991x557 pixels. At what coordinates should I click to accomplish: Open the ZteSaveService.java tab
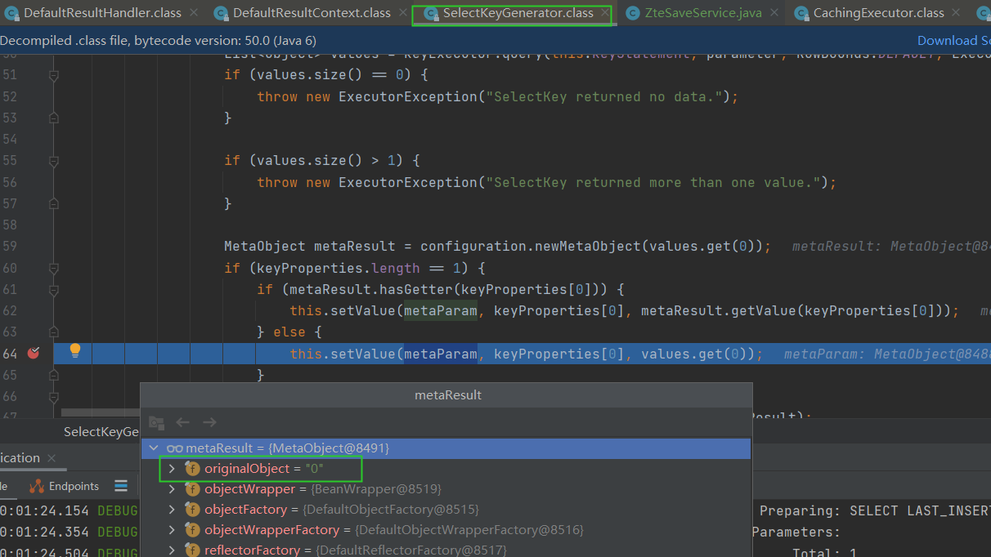[703, 13]
